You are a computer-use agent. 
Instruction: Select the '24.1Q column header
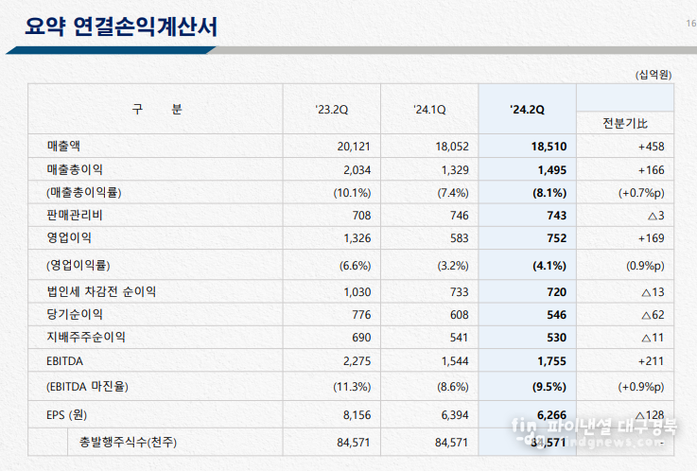(x=429, y=110)
